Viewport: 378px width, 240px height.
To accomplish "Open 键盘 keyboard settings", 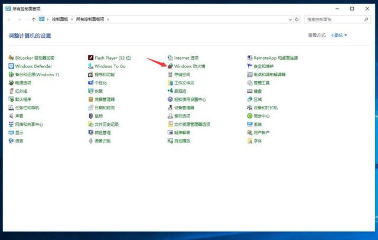I will pos(255,91).
